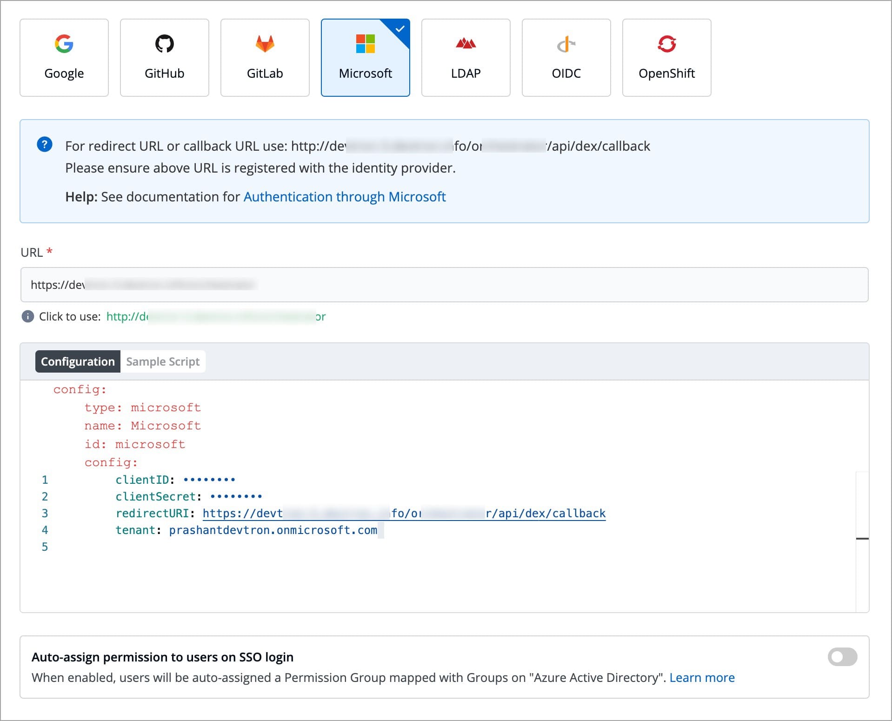
Task: Choose the LDAP provider icon
Action: point(466,44)
